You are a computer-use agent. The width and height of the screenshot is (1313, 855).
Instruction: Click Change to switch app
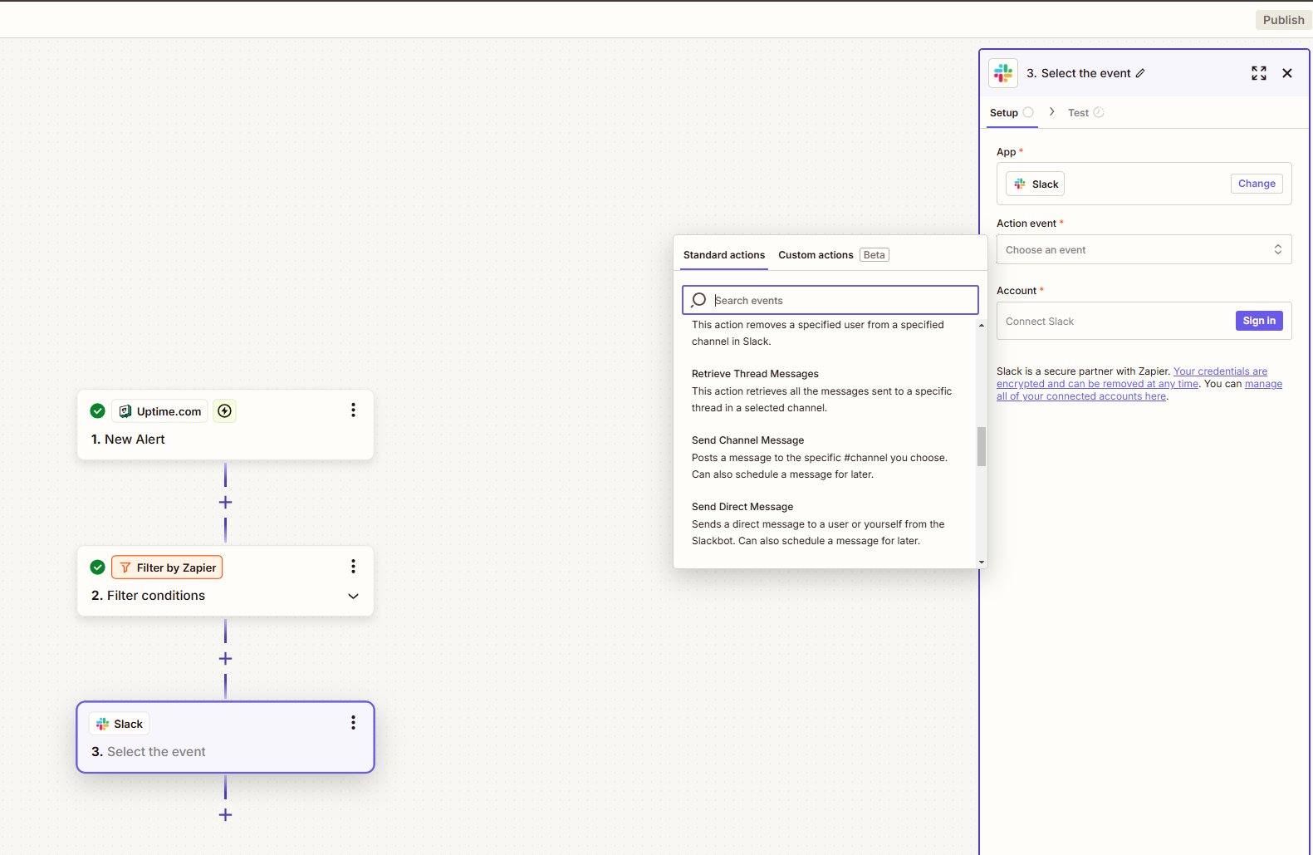click(1257, 184)
